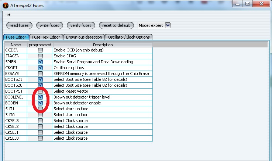Viewport: 272px width, 161px height.
Task: Click the write fuses button
Action: [x=49, y=25]
